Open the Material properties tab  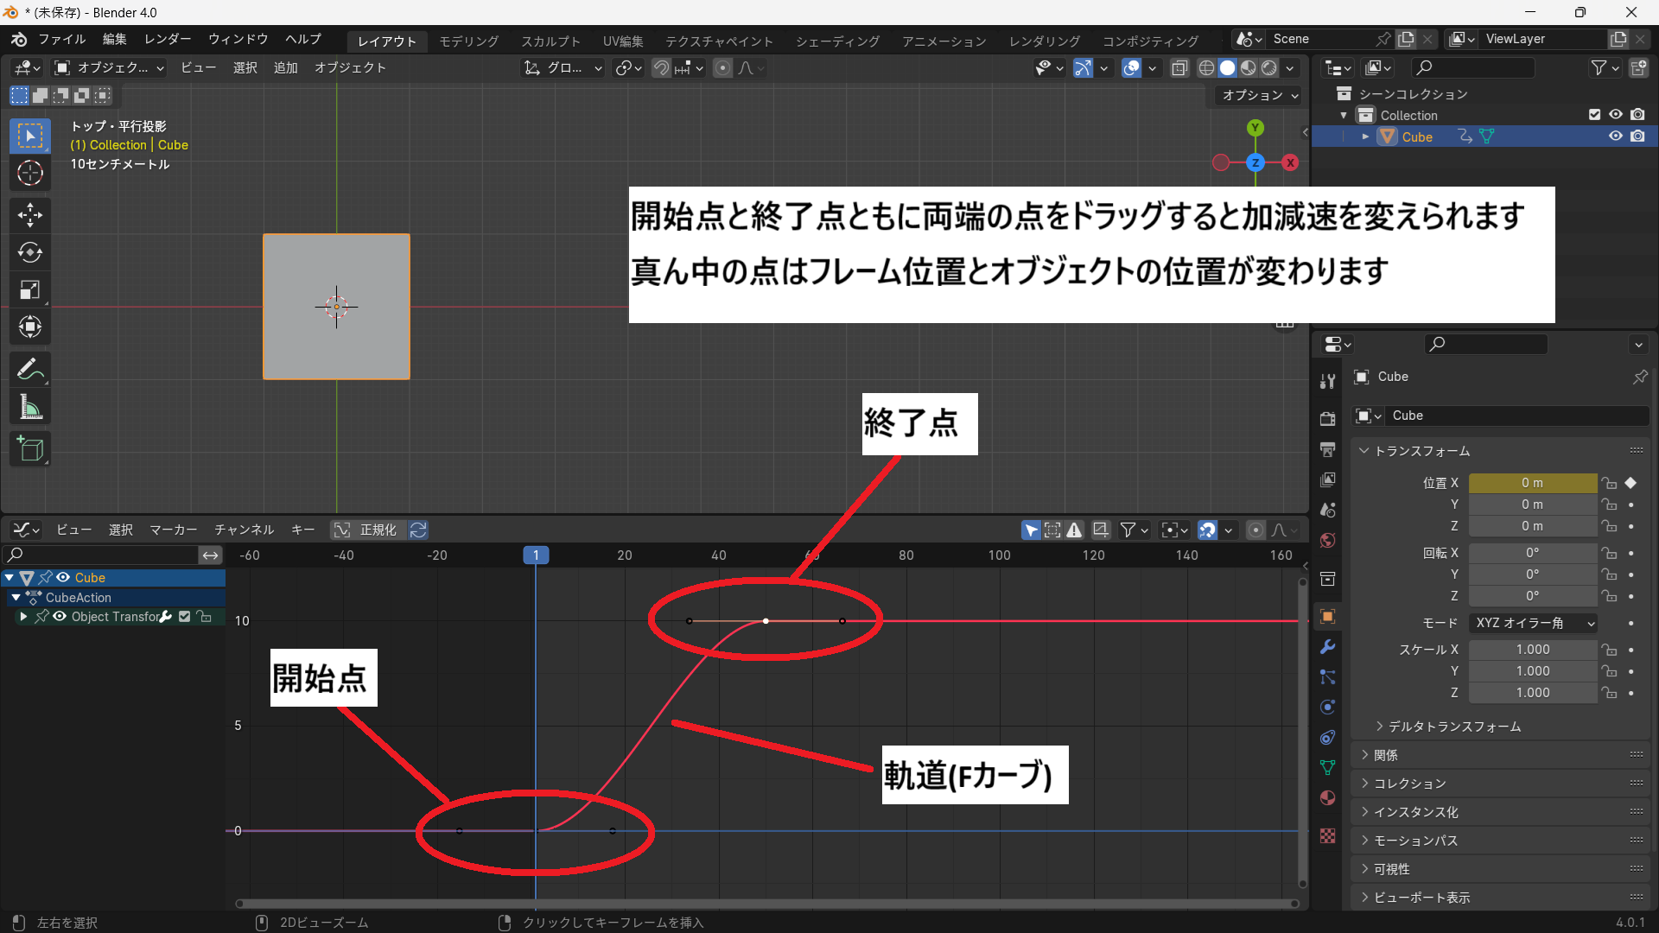[1328, 797]
